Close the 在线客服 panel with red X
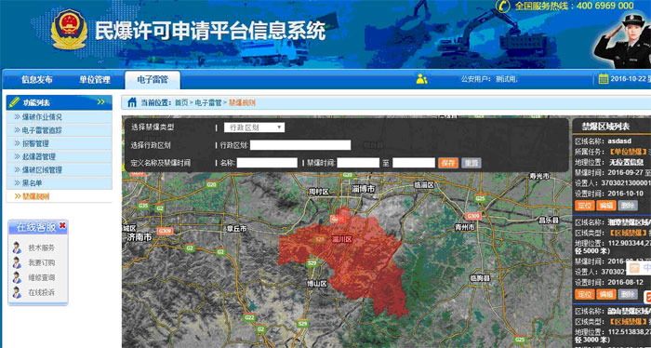651x348 pixels. (62, 225)
